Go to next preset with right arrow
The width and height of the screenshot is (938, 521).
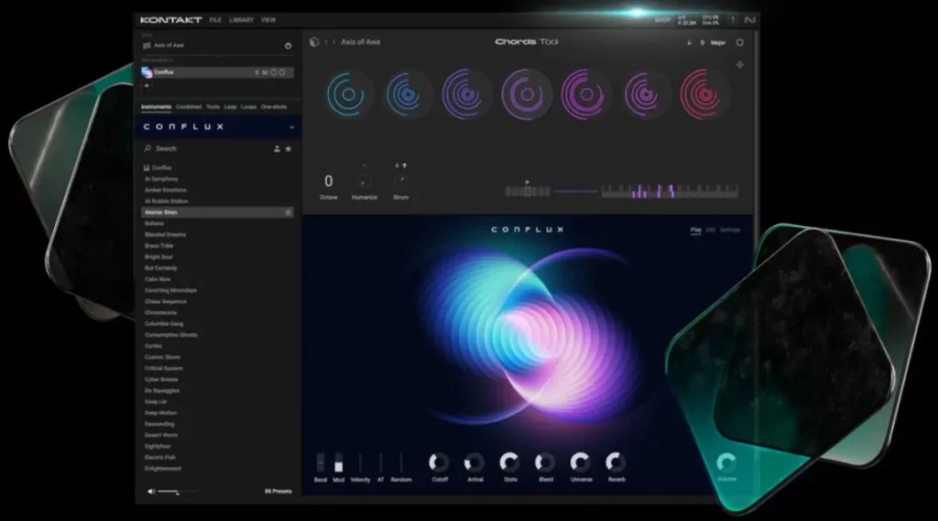pos(333,42)
